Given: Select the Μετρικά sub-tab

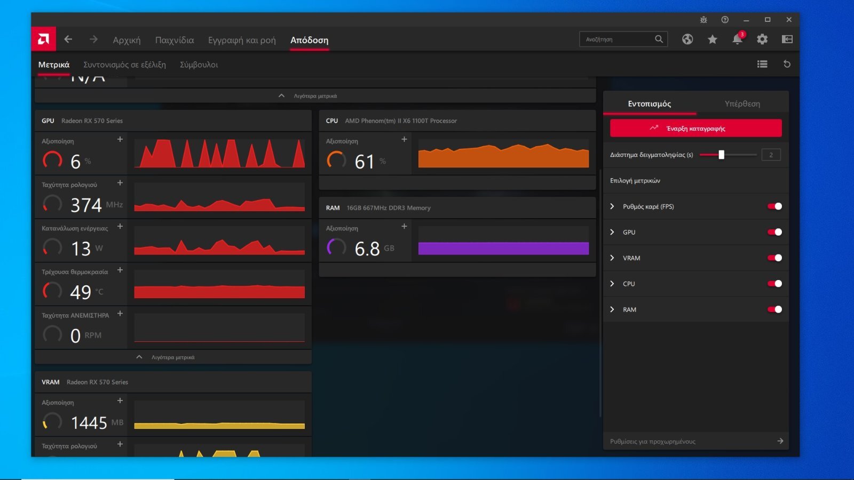Looking at the screenshot, I should click(54, 65).
